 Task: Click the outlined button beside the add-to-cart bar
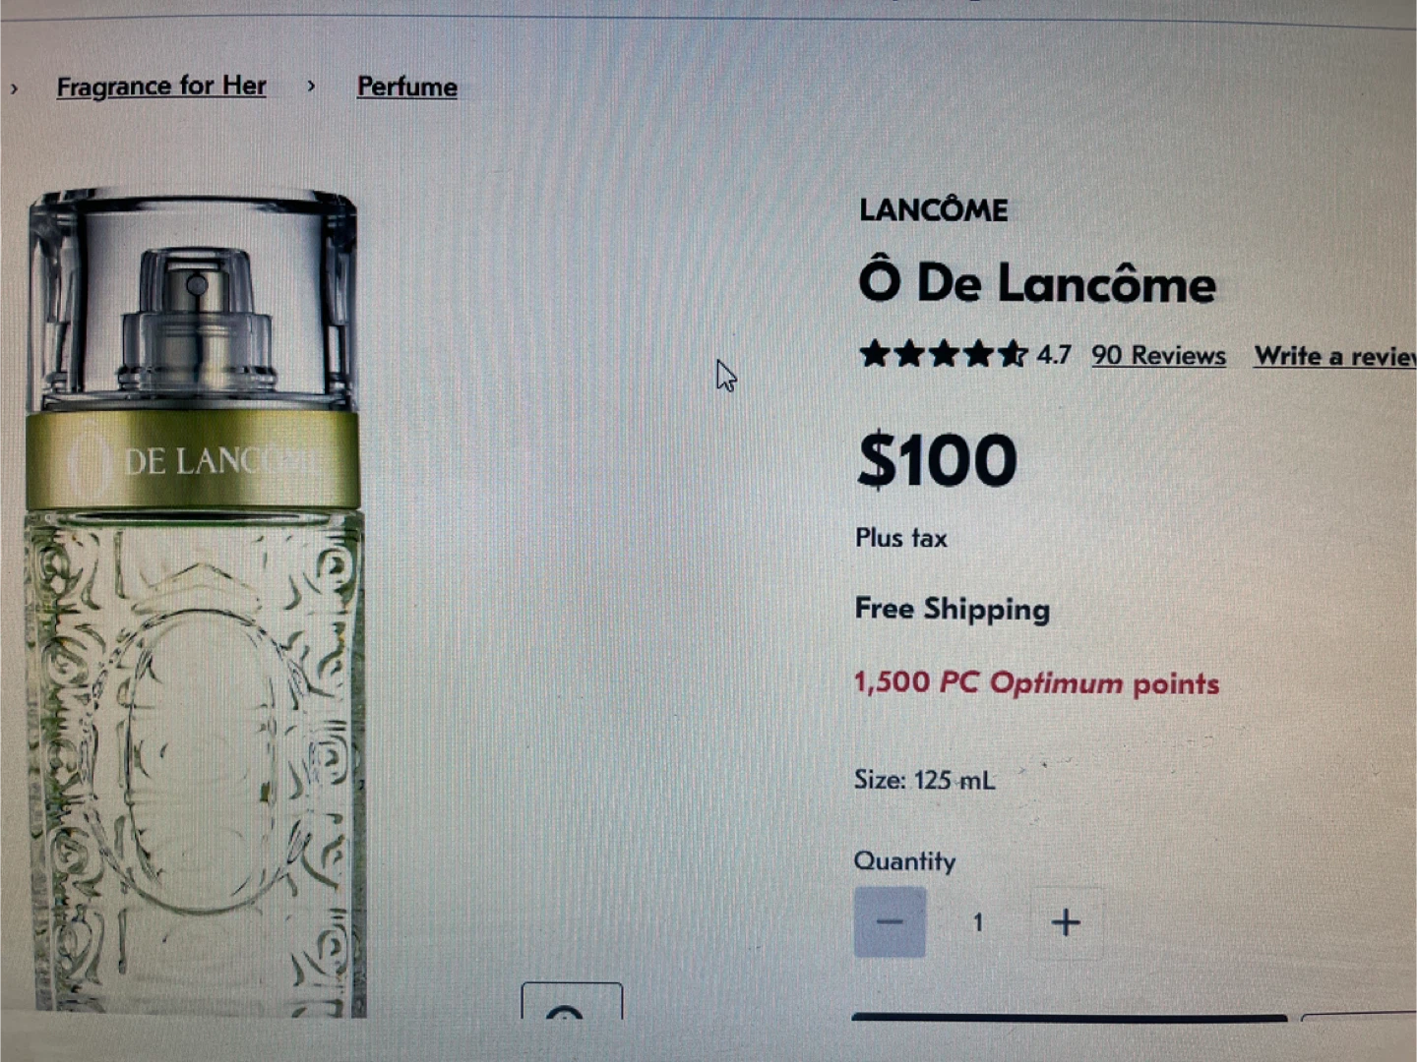pyautogui.click(x=1359, y=1017)
